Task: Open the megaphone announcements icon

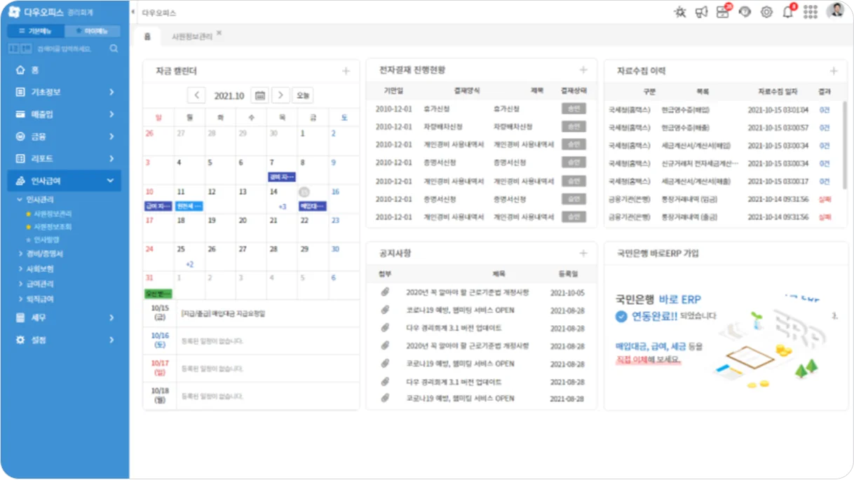Action: pyautogui.click(x=701, y=12)
